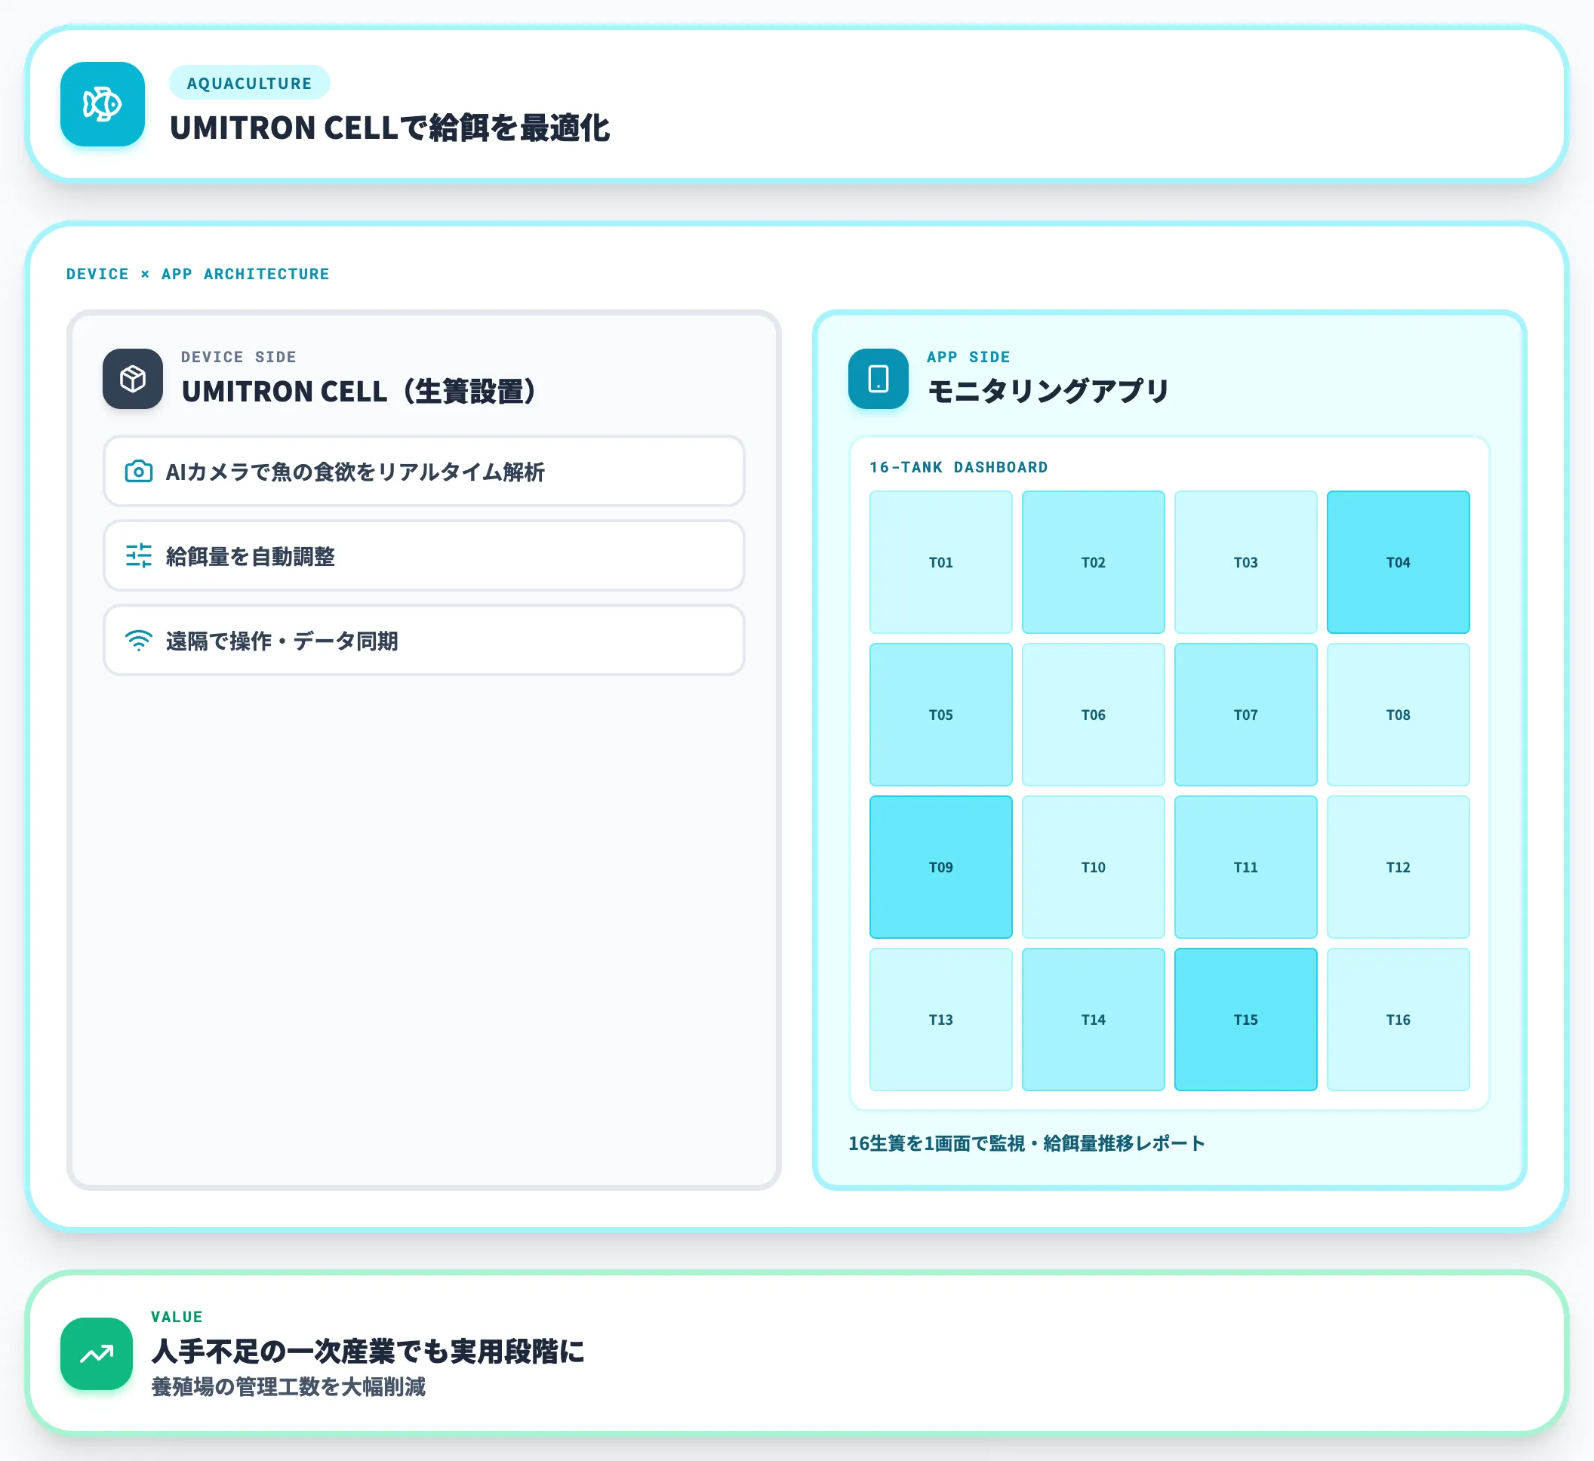
Task: Select tank tile T06
Action: point(1094,715)
